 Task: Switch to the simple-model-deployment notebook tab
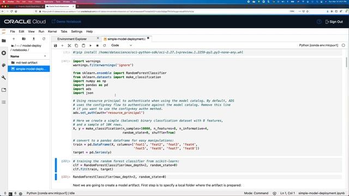click(126, 39)
